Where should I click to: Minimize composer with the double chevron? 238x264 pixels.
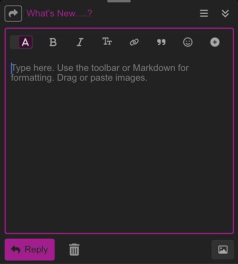tap(225, 14)
